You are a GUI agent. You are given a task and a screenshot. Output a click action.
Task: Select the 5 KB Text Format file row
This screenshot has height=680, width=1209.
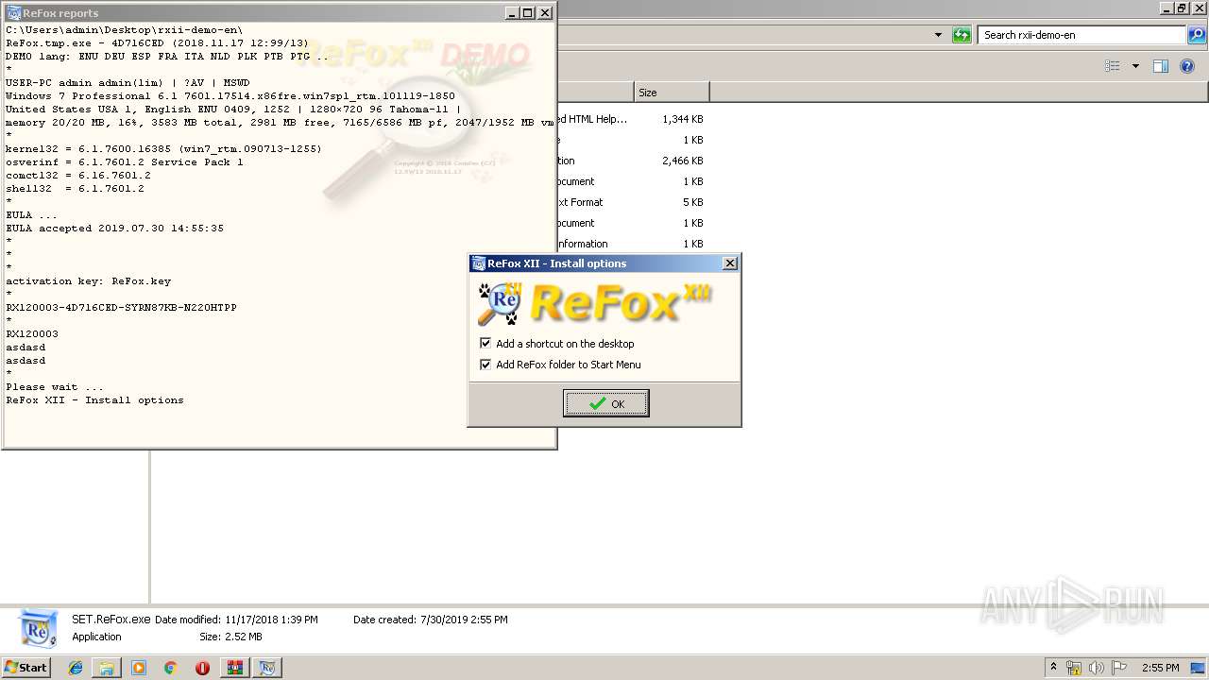(630, 202)
